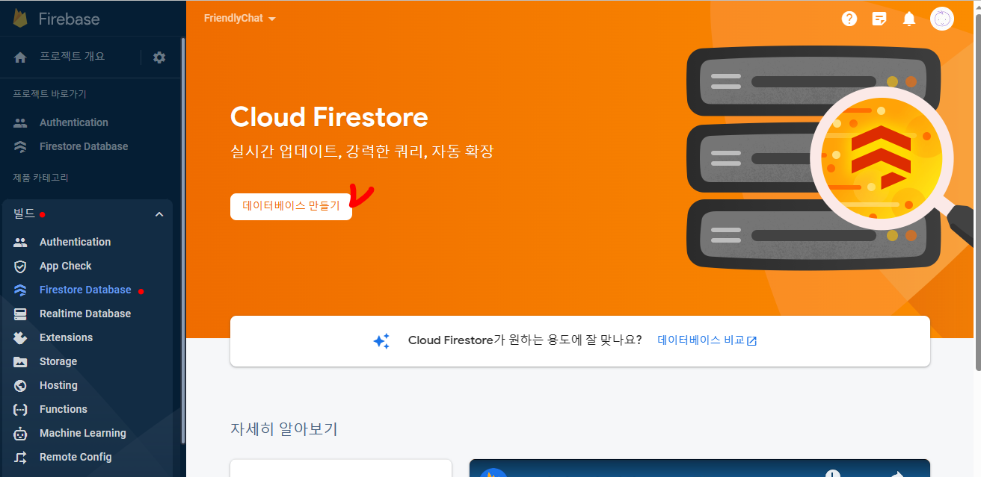This screenshot has width=981, height=477.
Task: Click the external link icon after 데이터베이스 비교
Action: coord(752,341)
